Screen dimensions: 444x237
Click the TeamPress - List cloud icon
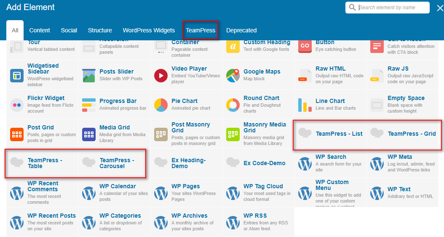pos(305,132)
